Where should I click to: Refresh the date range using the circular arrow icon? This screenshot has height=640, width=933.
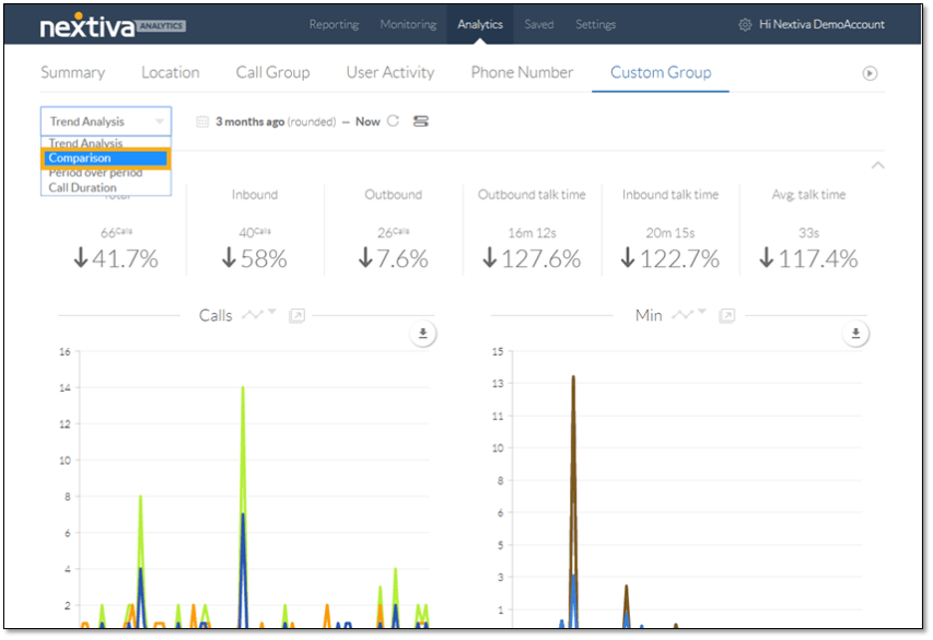tap(393, 121)
